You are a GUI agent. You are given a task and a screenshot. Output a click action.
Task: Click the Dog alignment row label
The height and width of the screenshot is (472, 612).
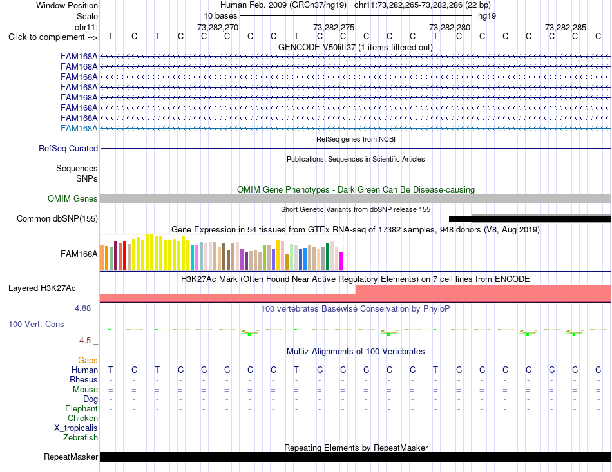pyautogui.click(x=90, y=399)
